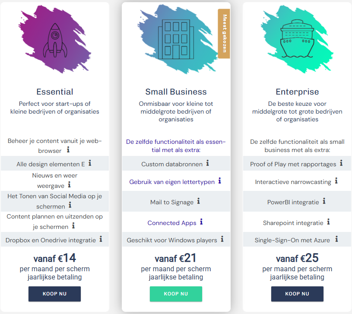Open the Gebruik van eigen lettertypen link

[x=172, y=182]
